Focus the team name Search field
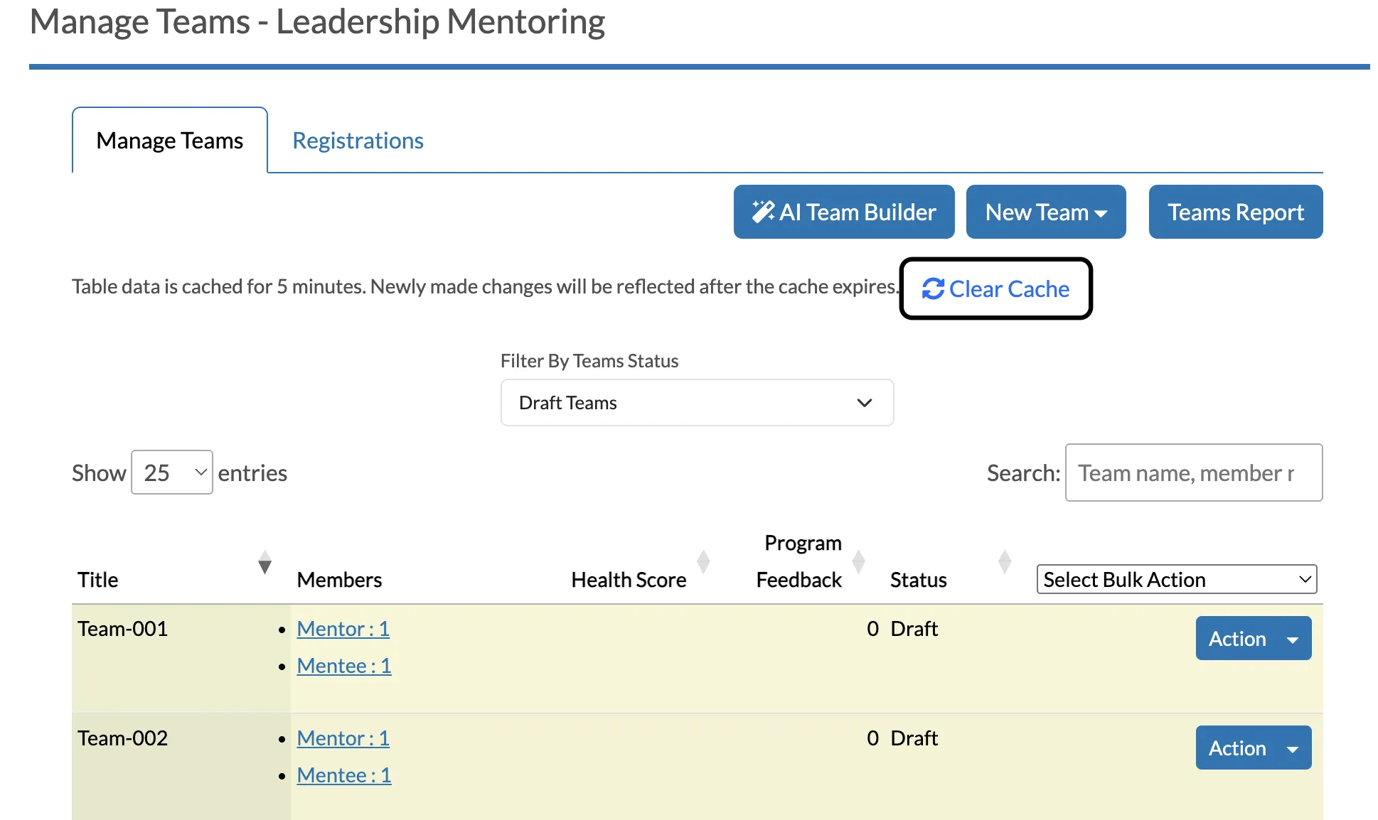 tap(1194, 473)
